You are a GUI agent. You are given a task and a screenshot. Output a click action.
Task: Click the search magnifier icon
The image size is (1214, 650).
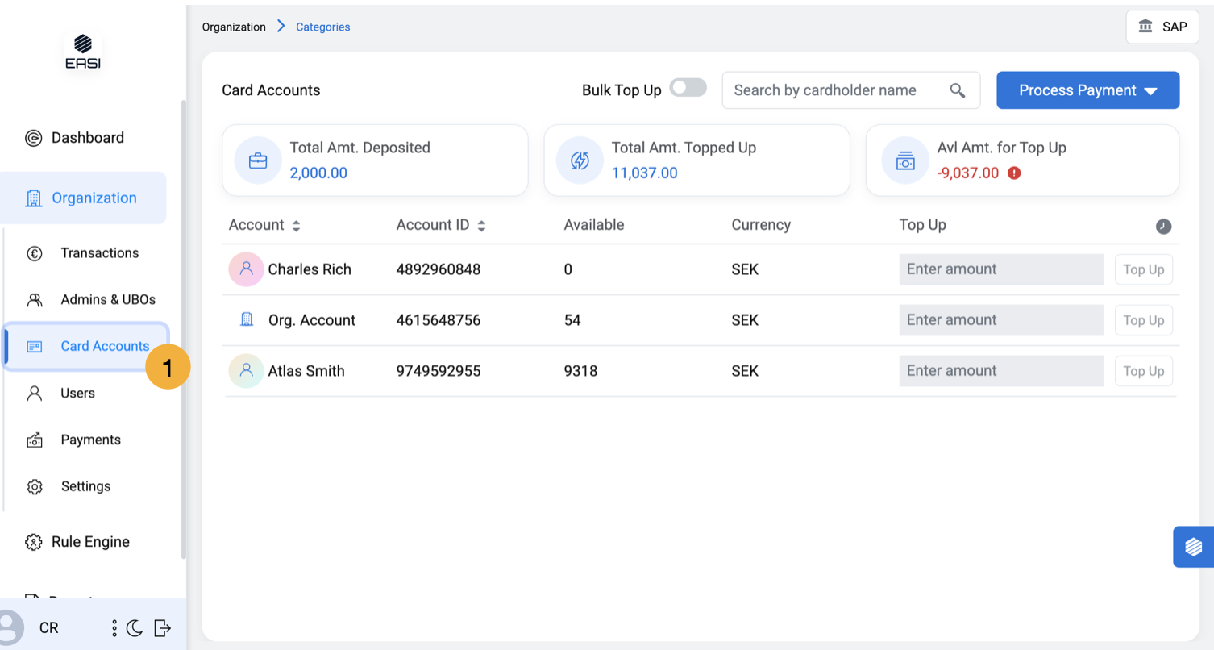tap(958, 90)
